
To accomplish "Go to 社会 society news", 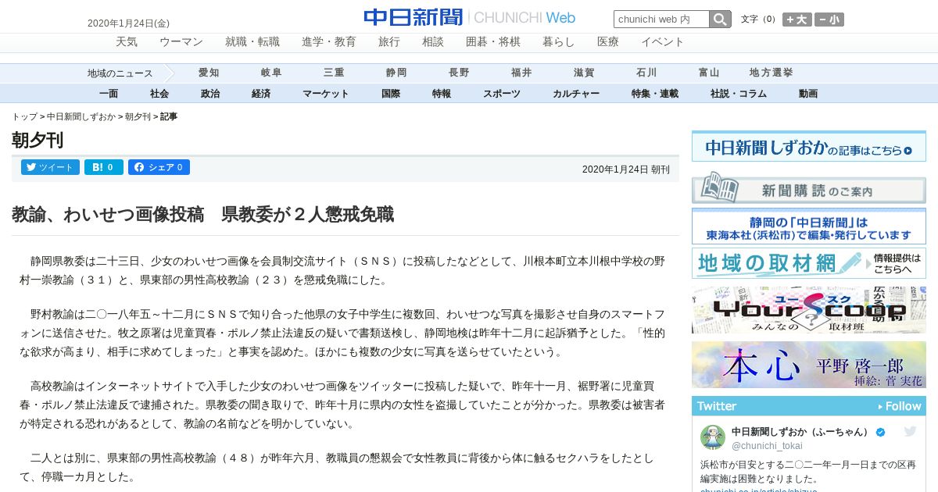I will (x=159, y=94).
